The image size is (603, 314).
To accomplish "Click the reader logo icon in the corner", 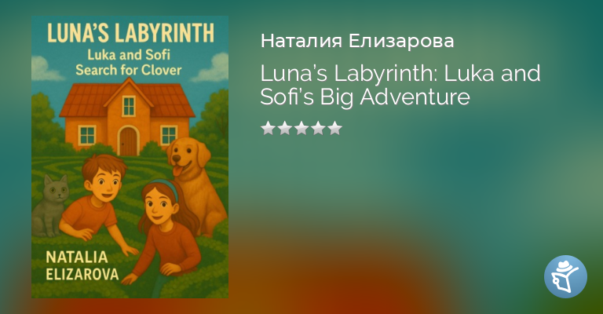I will pos(565,276).
